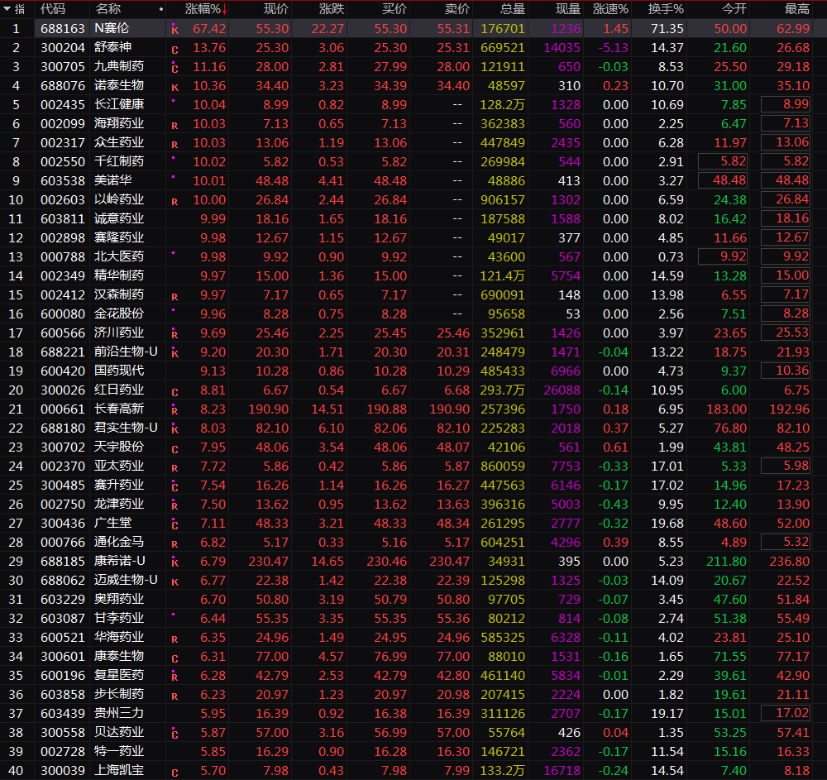Select stock code 002898
The height and width of the screenshot is (780, 827).
tap(63, 238)
